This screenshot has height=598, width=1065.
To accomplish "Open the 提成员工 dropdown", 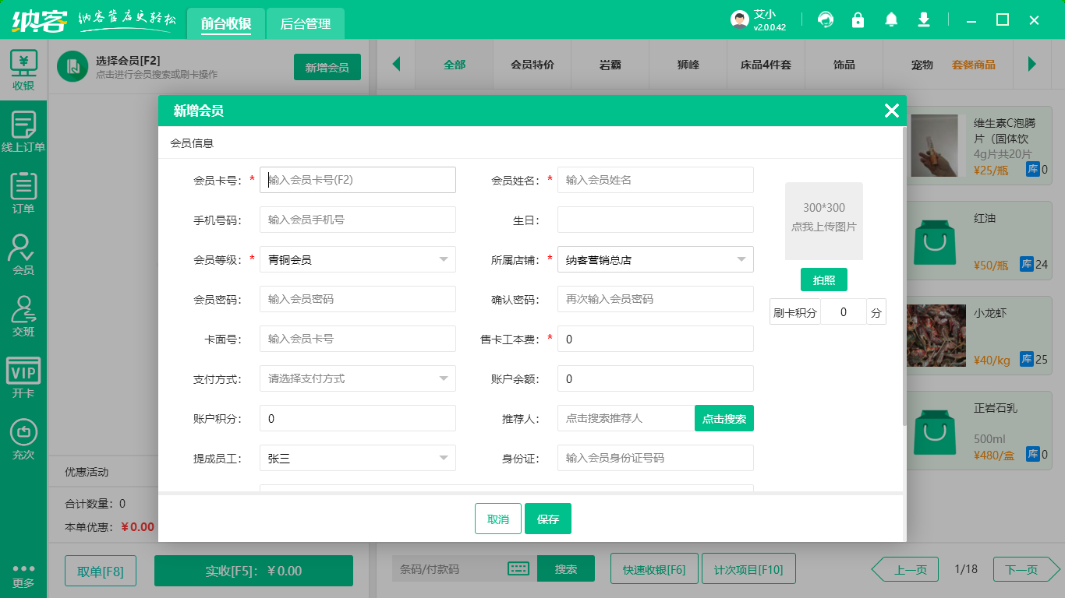I will pyautogui.click(x=443, y=458).
